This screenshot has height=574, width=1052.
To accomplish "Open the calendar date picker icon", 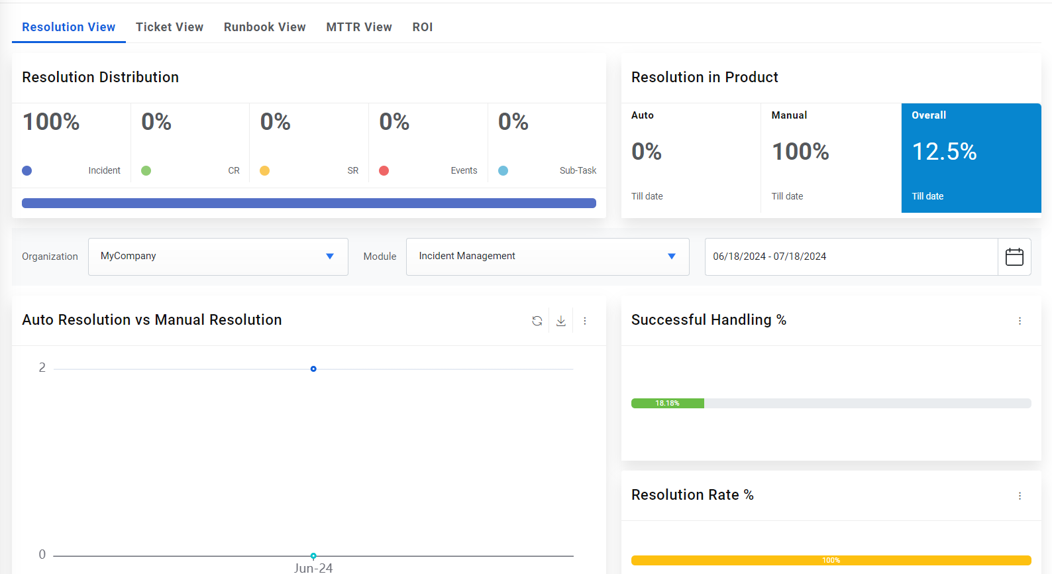I will point(1014,257).
